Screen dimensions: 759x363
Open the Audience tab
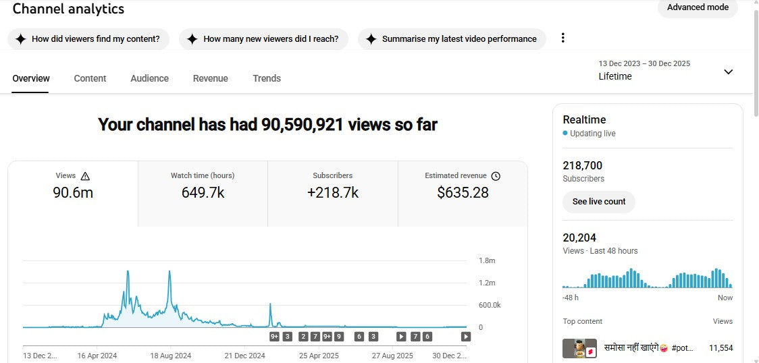click(149, 78)
